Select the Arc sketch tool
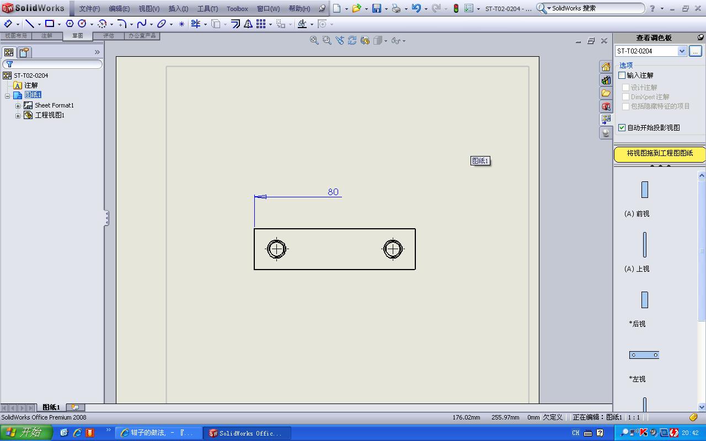The width and height of the screenshot is (706, 441). pos(102,24)
